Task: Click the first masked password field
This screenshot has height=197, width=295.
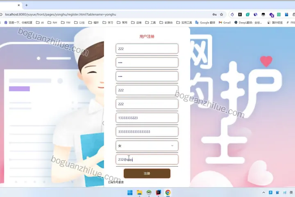Action: click(x=147, y=62)
